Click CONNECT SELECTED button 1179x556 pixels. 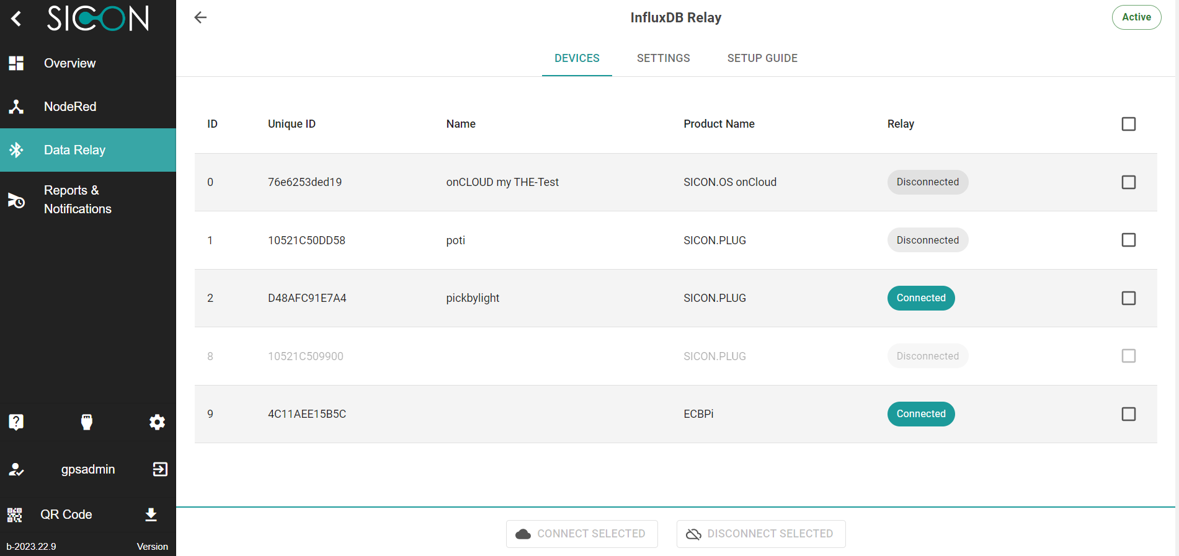click(x=582, y=534)
